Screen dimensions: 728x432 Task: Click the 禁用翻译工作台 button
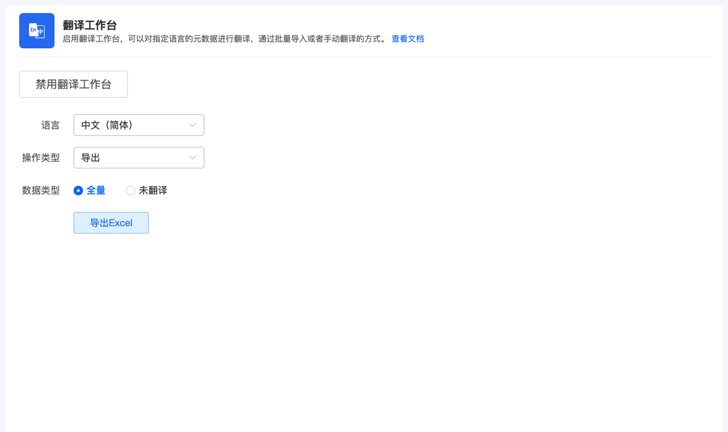[73, 84]
